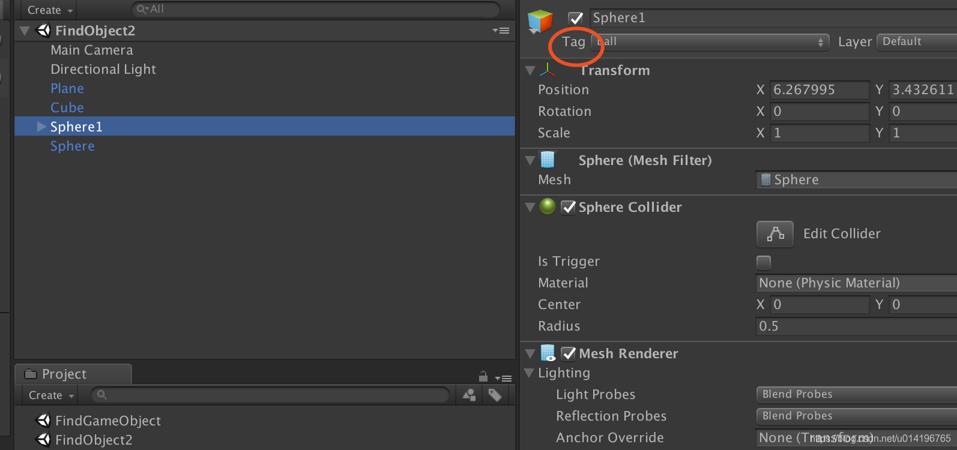Open the scene options menu icon in Hierarchy
This screenshot has width=957, height=450.
pyautogui.click(x=501, y=31)
